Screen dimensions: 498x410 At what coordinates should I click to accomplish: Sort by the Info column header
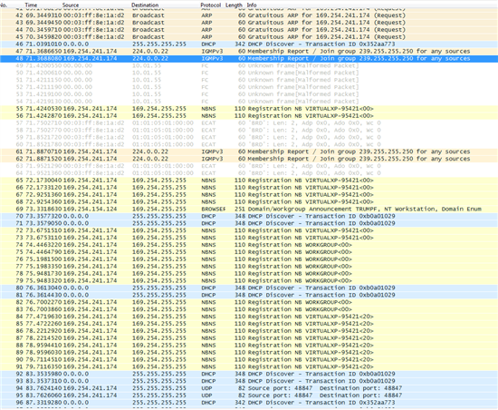(x=252, y=5)
